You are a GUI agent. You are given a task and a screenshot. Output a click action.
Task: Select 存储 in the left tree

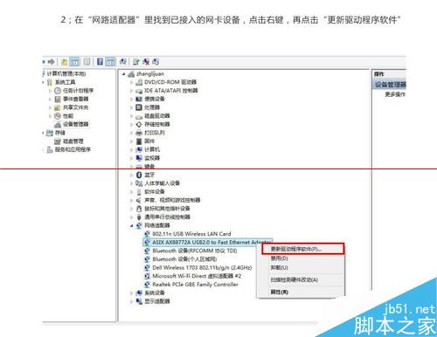[x=60, y=133]
